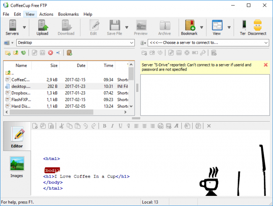Sort local files by Size column
This screenshot has height=206, width=273.
46,66
